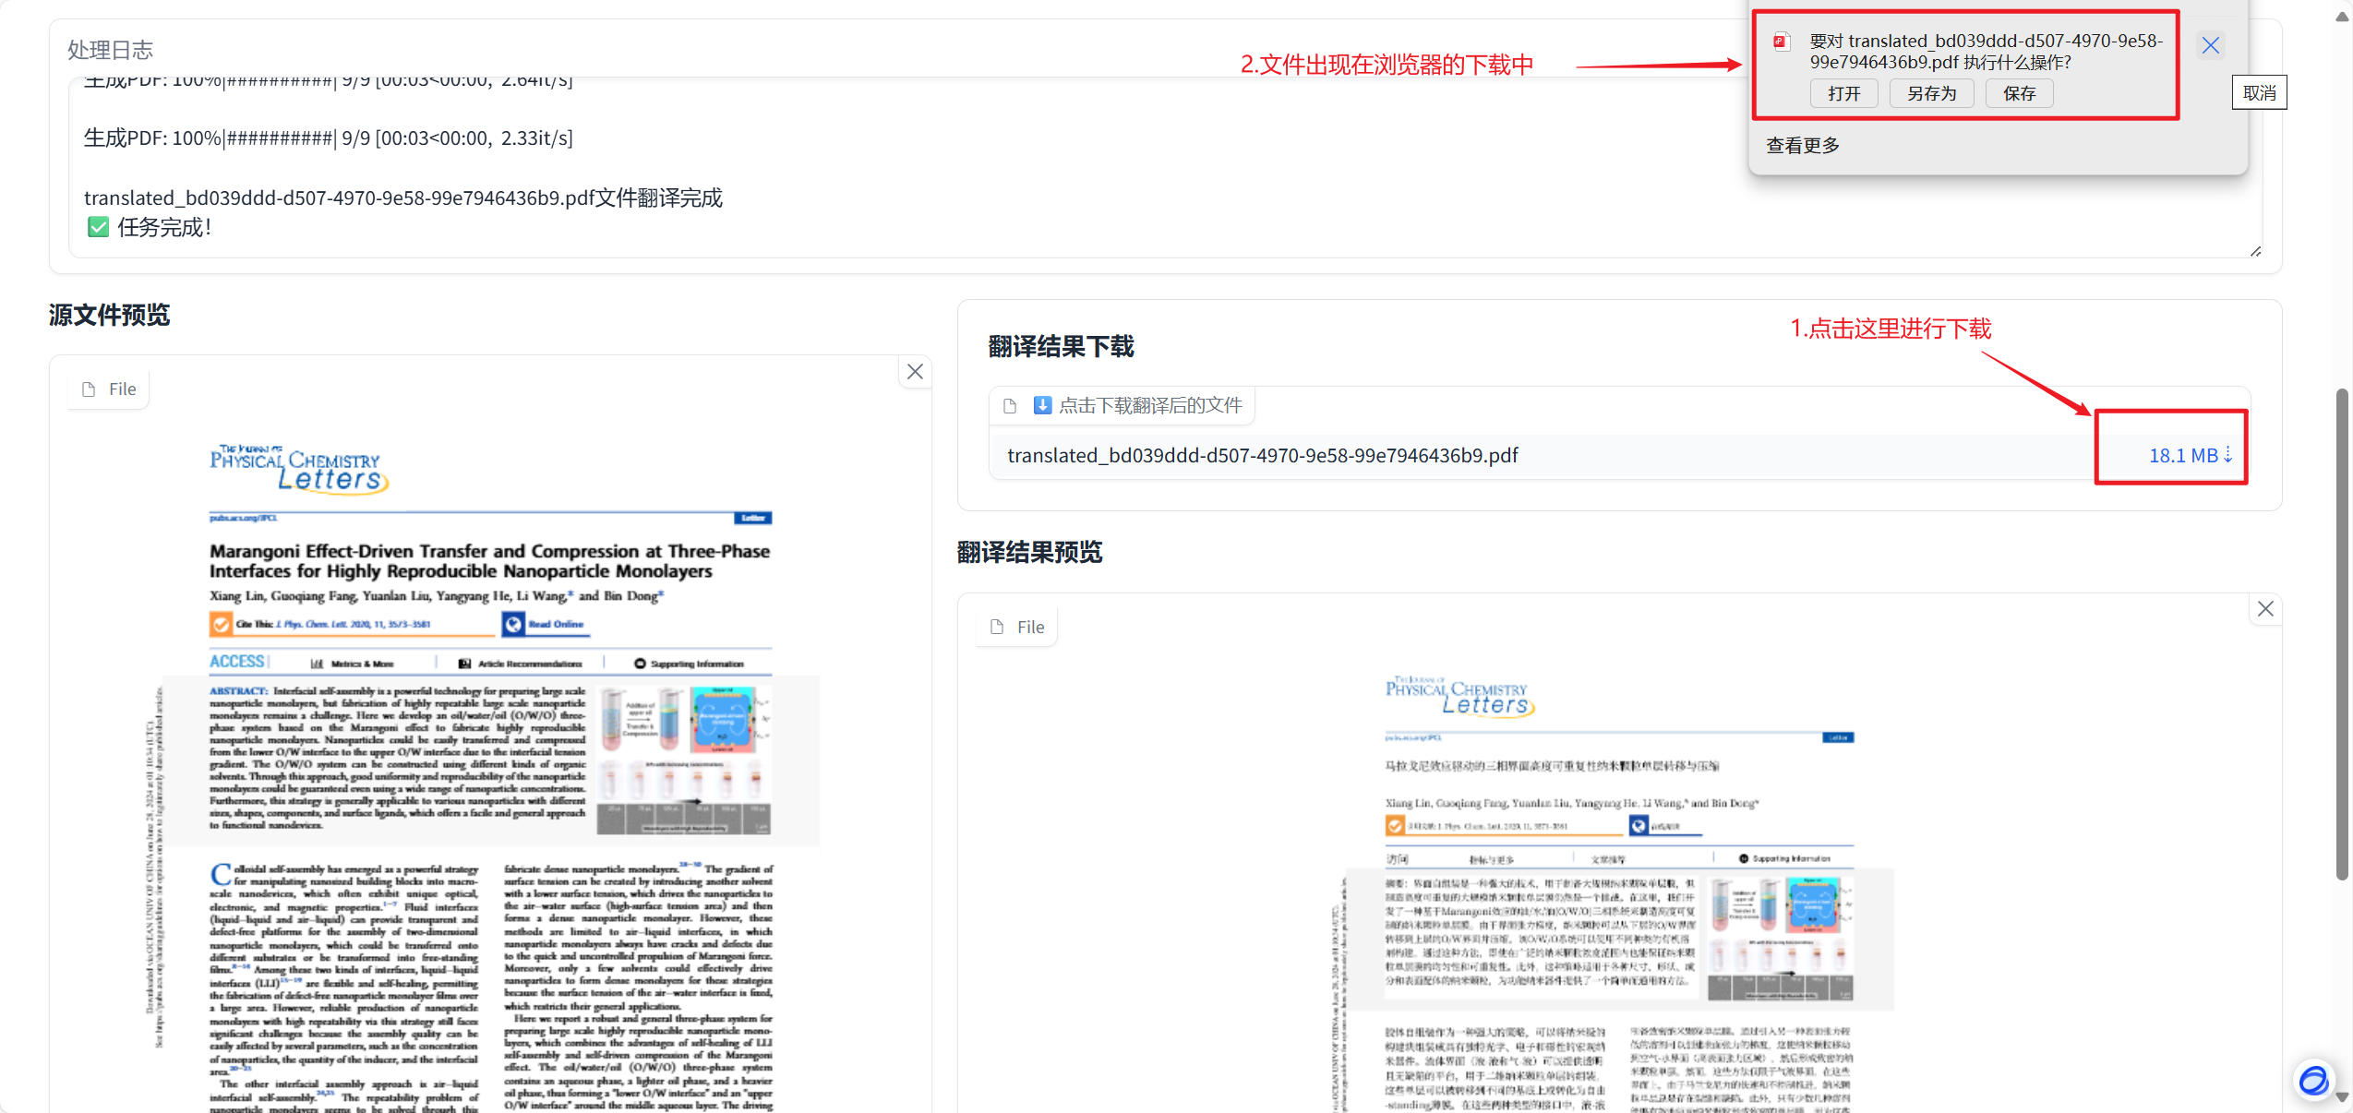Viewport: 2353px width, 1113px height.
Task: Open 查看更多 in the downloads panel
Action: tap(1803, 145)
